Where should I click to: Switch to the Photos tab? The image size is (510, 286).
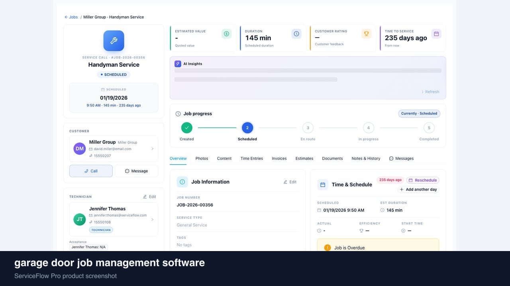point(202,158)
